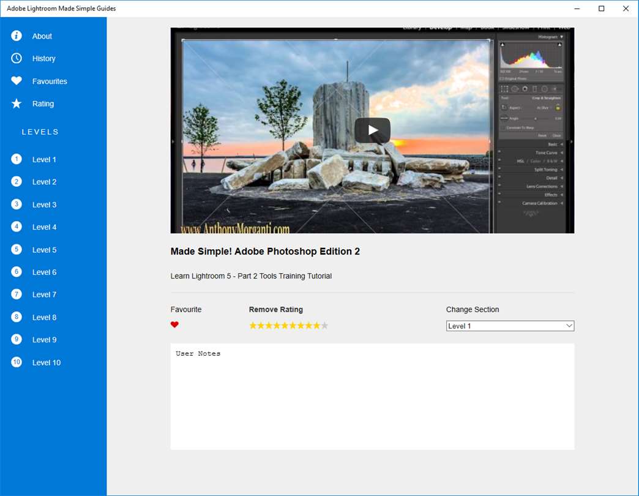Click the Level 10 number badge

pos(17,362)
